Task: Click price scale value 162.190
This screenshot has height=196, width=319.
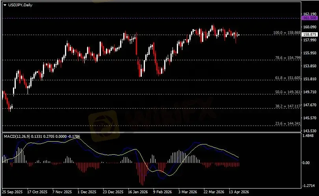Action: click(x=310, y=14)
